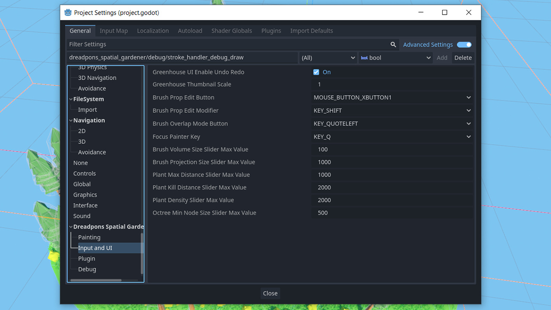This screenshot has width=551, height=310.
Task: Collapse the Dreadpons Spatial Gardener section
Action: 71,226
